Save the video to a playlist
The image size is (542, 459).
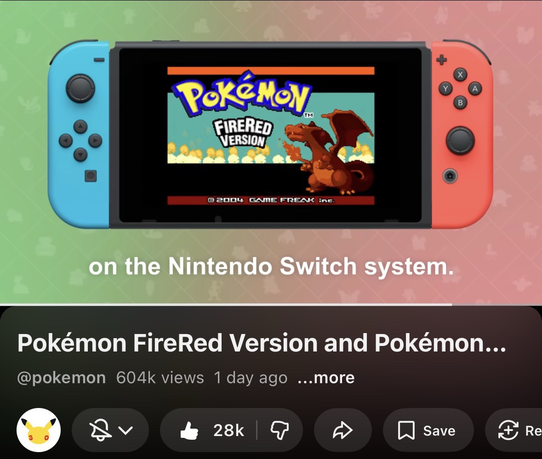pyautogui.click(x=428, y=430)
